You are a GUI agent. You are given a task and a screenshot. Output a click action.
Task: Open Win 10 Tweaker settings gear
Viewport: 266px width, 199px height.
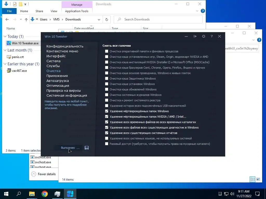tap(204, 36)
